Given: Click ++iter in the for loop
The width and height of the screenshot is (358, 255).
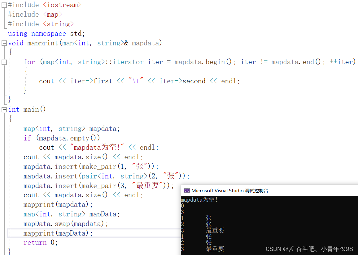Looking at the screenshot, I should [x=341, y=62].
